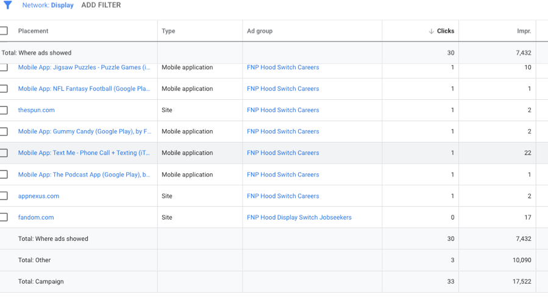Click ADD FILTER button
The image size is (548, 300).
coord(101,5)
